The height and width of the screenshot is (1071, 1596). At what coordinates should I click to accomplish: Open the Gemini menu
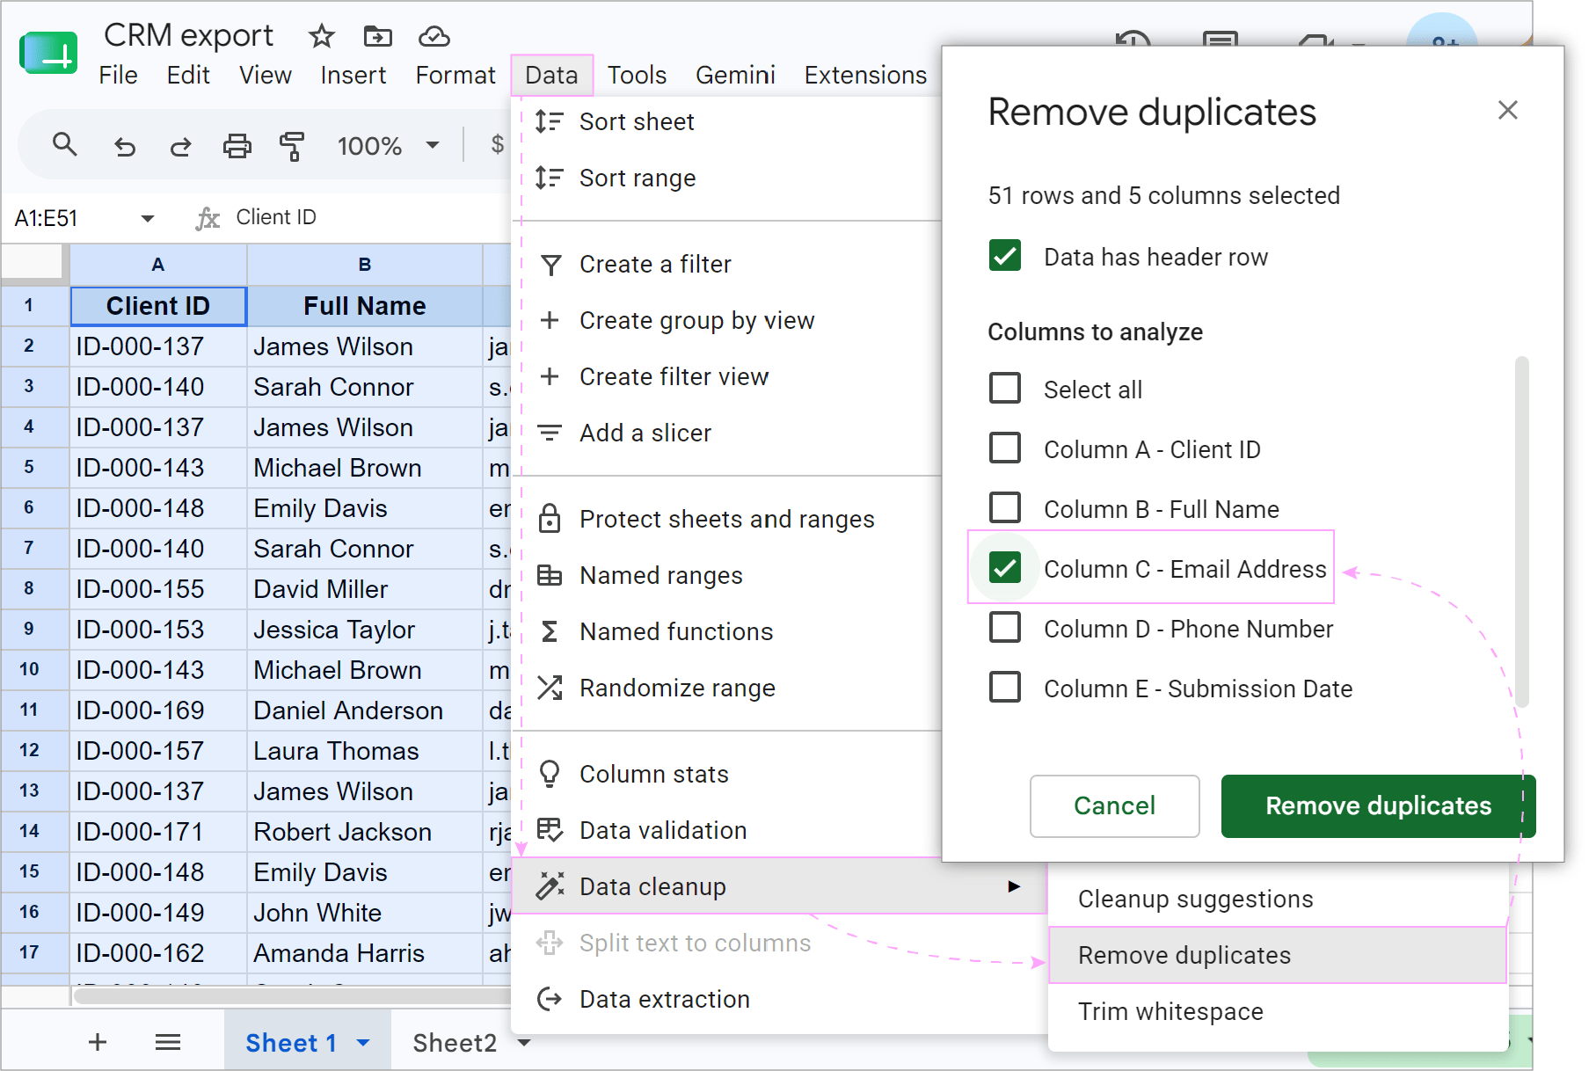coord(735,76)
